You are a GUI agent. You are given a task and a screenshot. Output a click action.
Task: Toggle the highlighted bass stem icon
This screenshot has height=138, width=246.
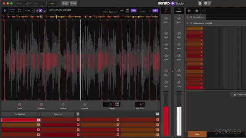(x=41, y=11)
